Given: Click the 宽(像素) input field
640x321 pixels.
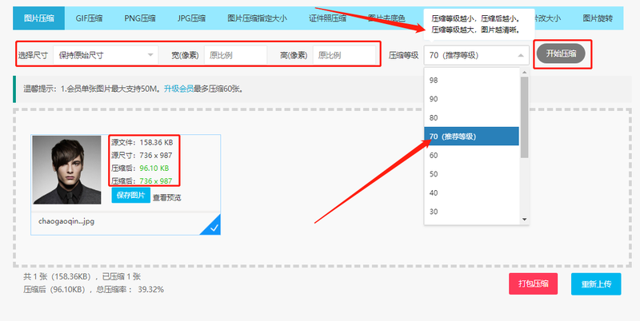Looking at the screenshot, I should [235, 55].
